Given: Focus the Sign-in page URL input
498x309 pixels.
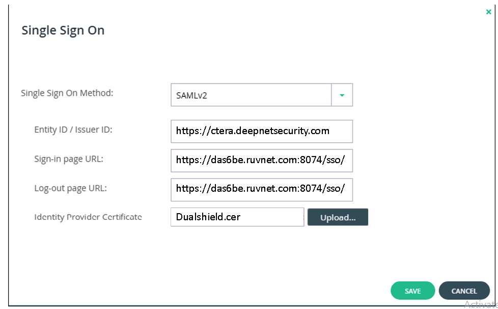Looking at the screenshot, I should pos(261,160).
